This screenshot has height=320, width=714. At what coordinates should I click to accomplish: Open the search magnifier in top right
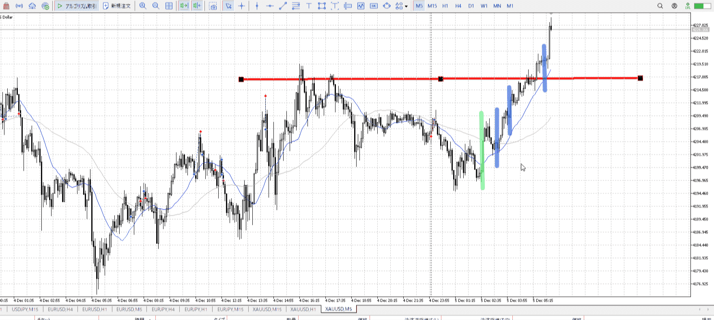pos(660,6)
